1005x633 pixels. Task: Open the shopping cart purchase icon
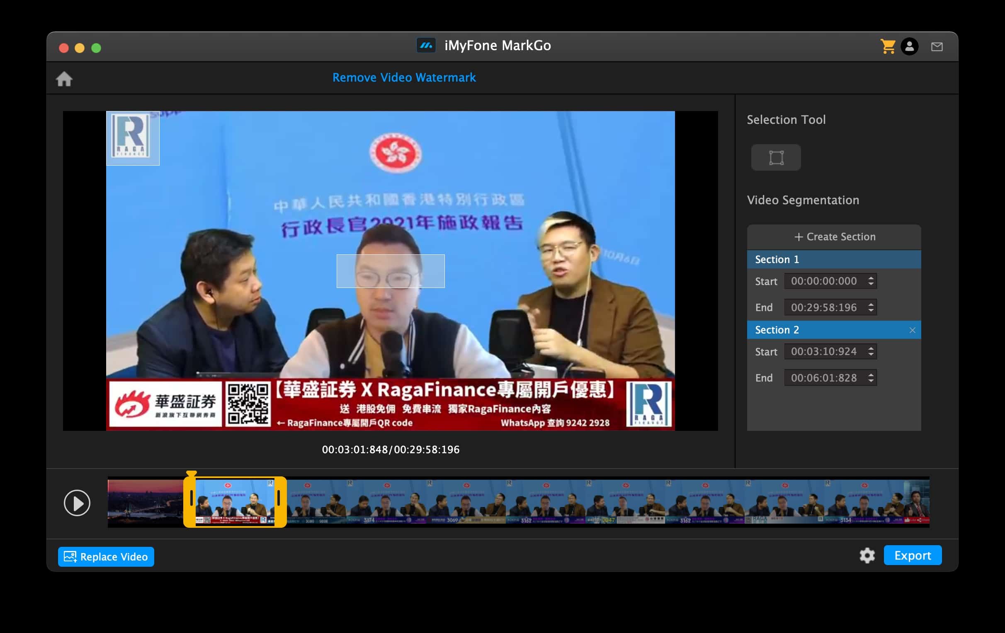tap(888, 46)
